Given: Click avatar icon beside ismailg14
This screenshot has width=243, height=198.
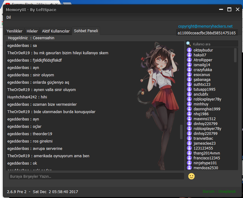Looking at the screenshot, I should click(189, 65).
